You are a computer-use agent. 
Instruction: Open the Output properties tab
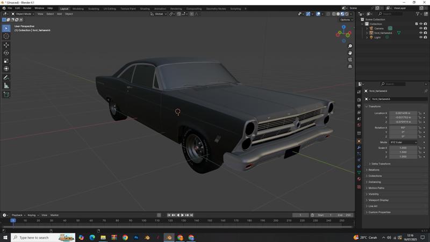tap(359, 106)
